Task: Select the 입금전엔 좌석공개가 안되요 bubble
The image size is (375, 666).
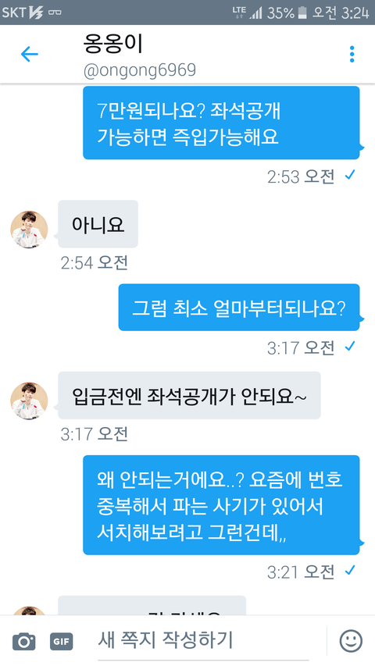Action: click(189, 395)
